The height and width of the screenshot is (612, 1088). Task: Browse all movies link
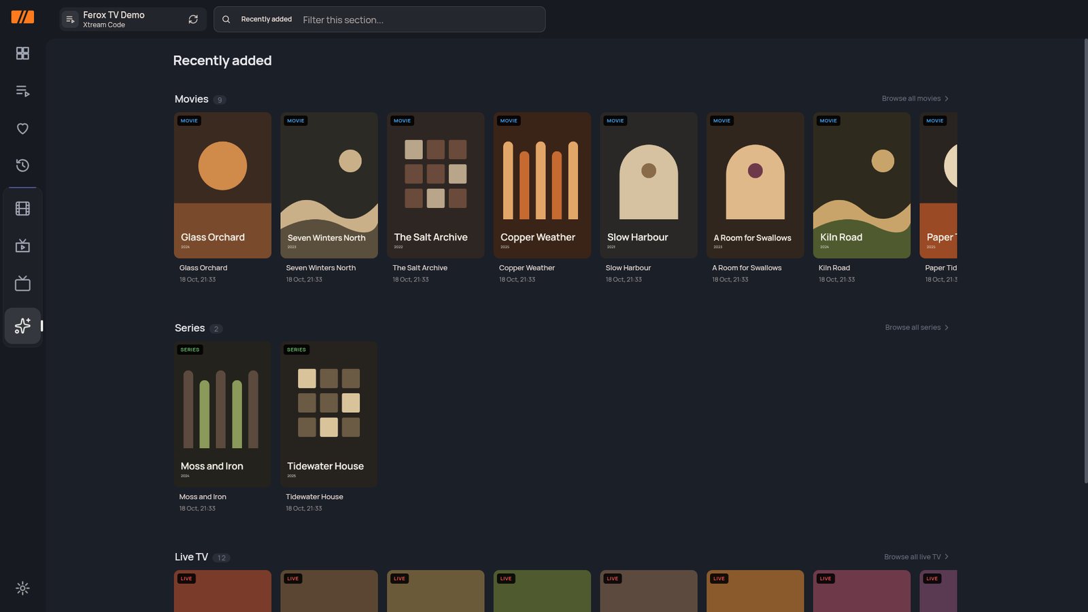pos(915,99)
